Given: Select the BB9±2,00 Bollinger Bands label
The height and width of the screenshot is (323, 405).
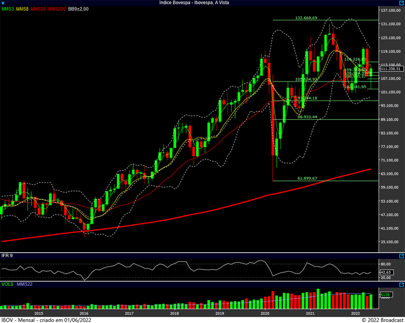Looking at the screenshot, I should coord(78,10).
